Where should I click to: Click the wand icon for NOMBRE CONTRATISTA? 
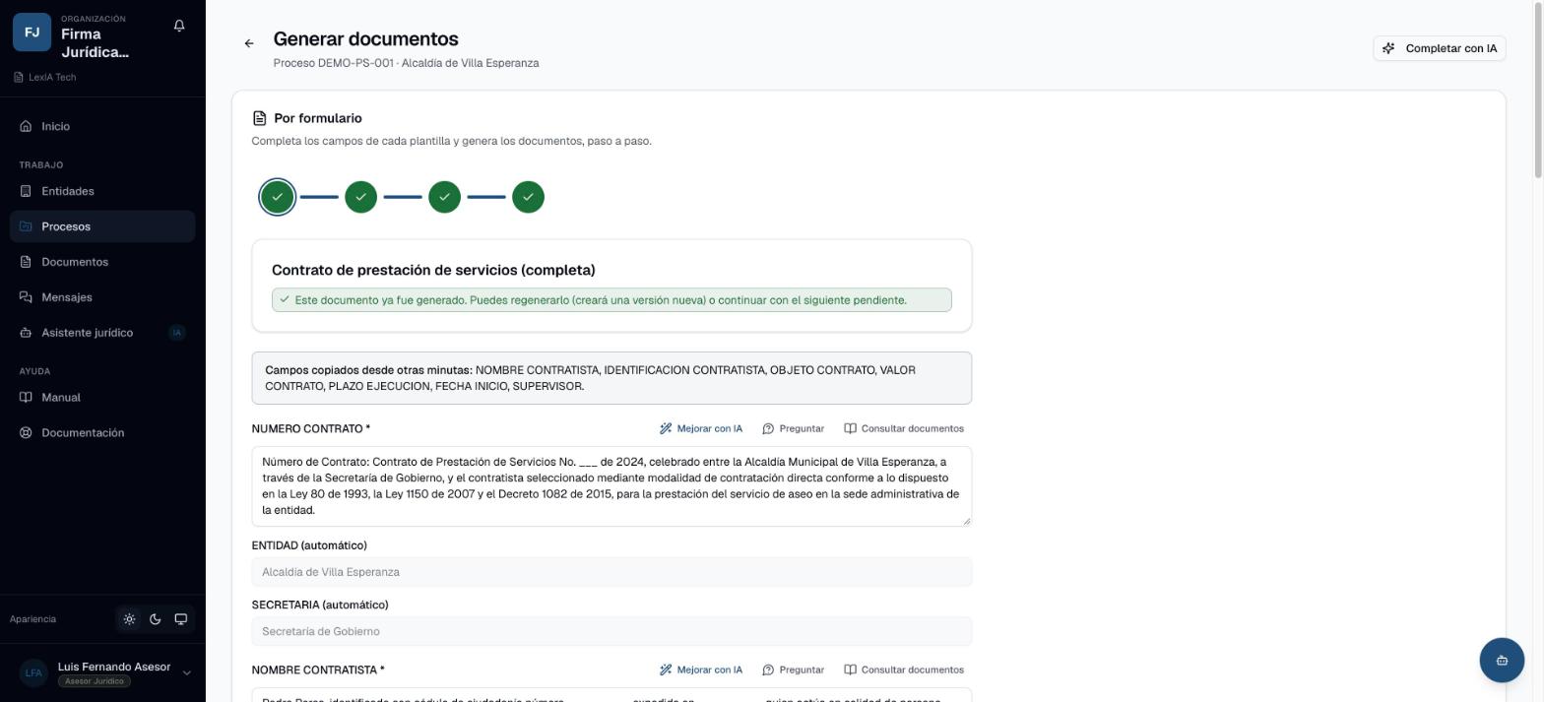tap(666, 670)
